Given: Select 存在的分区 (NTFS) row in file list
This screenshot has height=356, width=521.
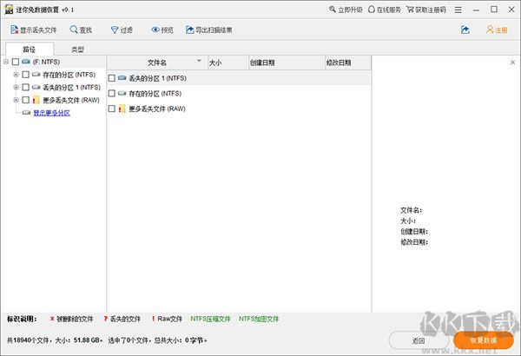Looking at the screenshot, I should (239, 94).
